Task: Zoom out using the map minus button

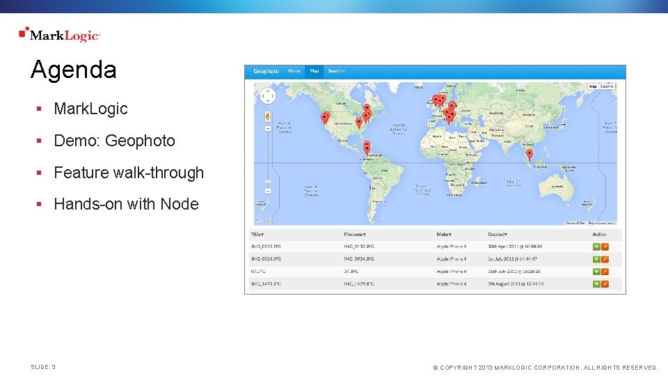Action: 267,191
